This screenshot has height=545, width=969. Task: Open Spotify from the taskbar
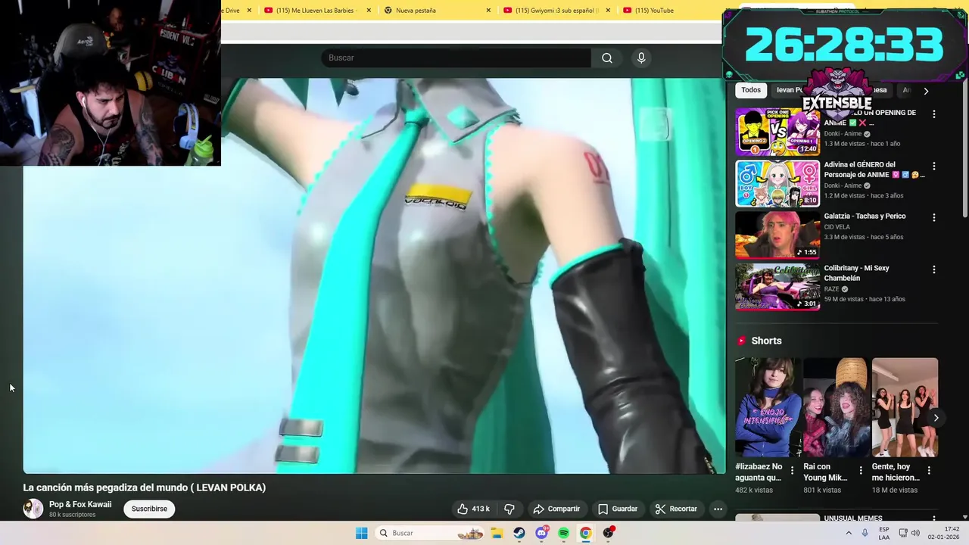pyautogui.click(x=563, y=533)
